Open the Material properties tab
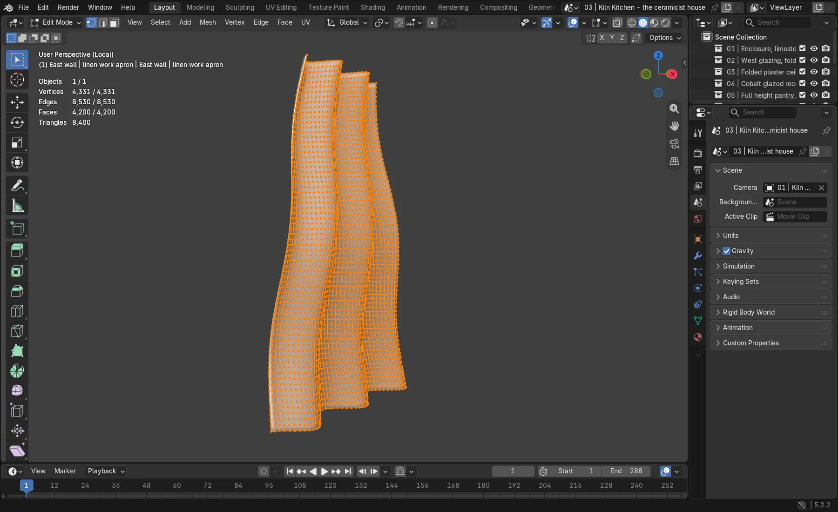 [697, 337]
